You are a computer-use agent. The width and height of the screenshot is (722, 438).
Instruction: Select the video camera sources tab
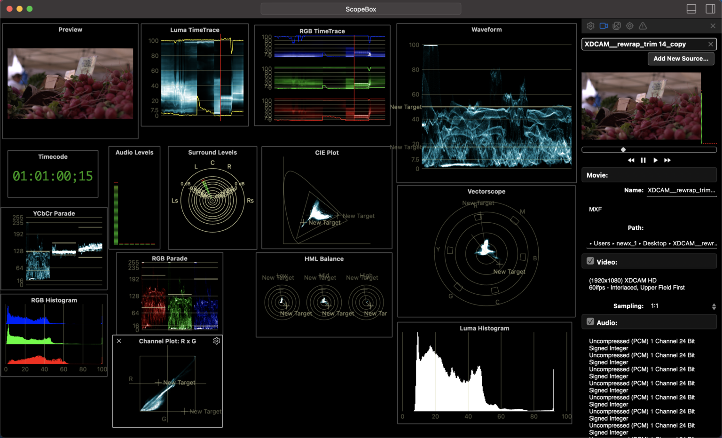tap(604, 26)
